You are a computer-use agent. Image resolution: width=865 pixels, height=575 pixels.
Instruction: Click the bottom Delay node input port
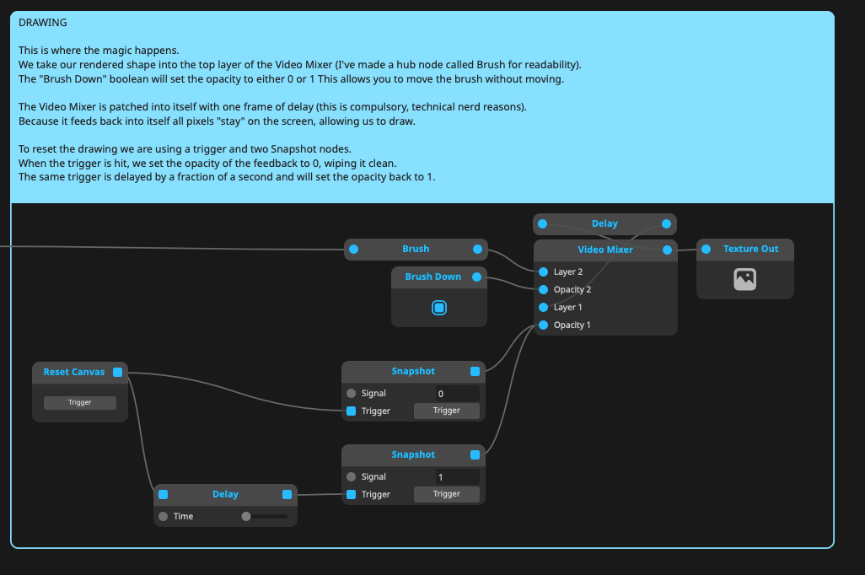coord(164,494)
